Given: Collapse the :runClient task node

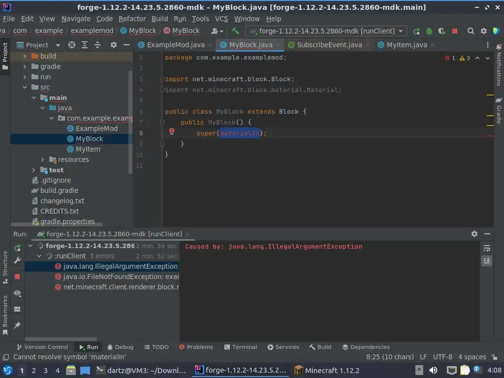Looking at the screenshot, I should [x=39, y=256].
